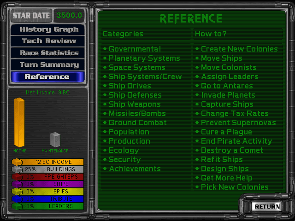Click the gray maintenance bar in chart
The width and height of the screenshot is (295, 221).
[55, 140]
